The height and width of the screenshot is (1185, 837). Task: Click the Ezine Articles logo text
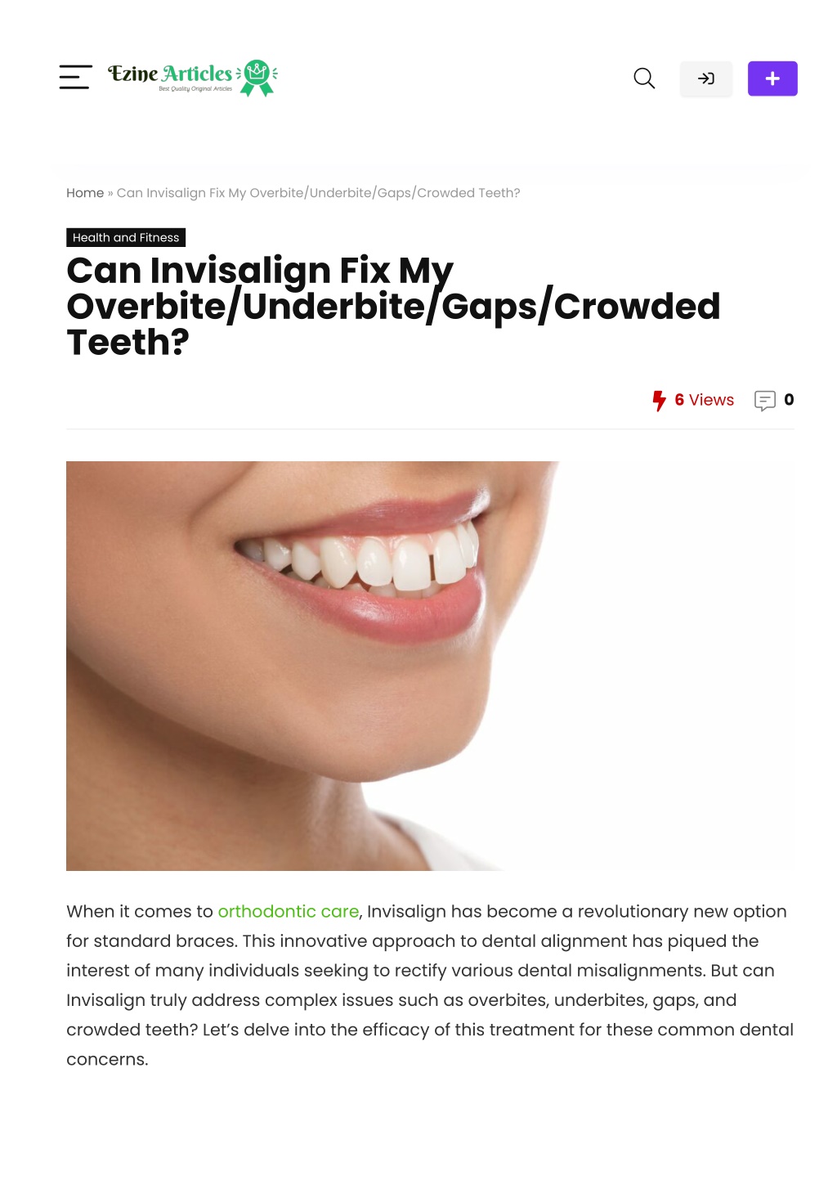click(170, 74)
